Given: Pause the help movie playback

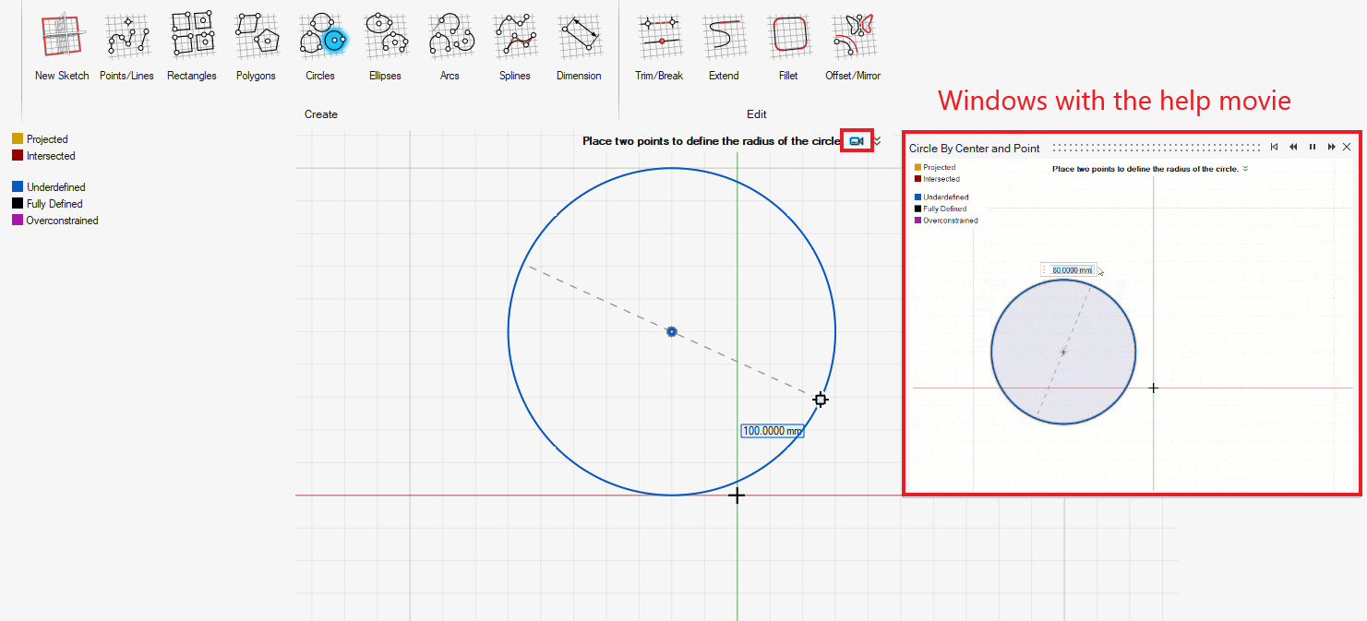Looking at the screenshot, I should tap(1313, 148).
